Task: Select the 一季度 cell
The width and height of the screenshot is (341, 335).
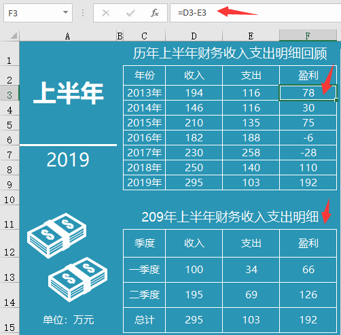Action: click(x=145, y=270)
